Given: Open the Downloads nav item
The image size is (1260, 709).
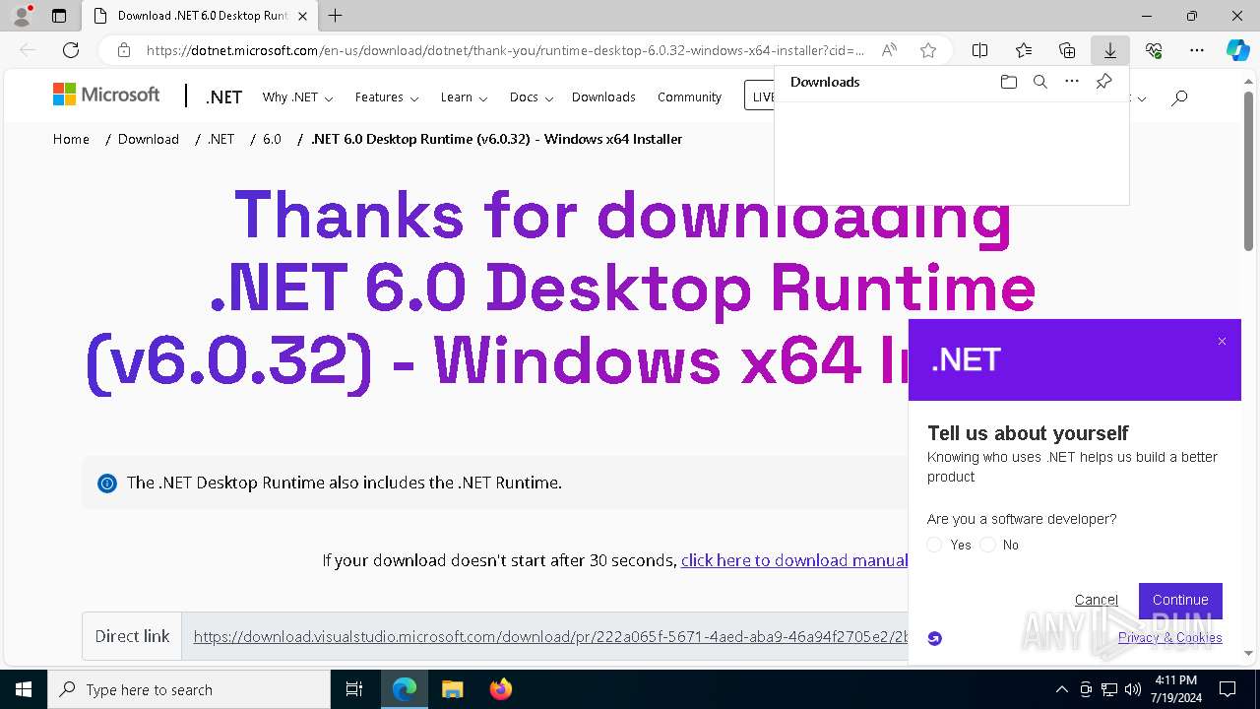Looking at the screenshot, I should (603, 97).
